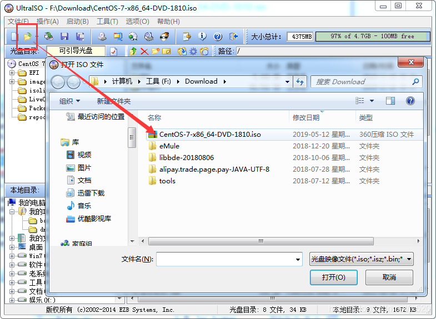Open the 光盘映像文件 file type filter dropdown
Image resolution: width=436 pixels, height=319 pixels.
tap(362, 259)
